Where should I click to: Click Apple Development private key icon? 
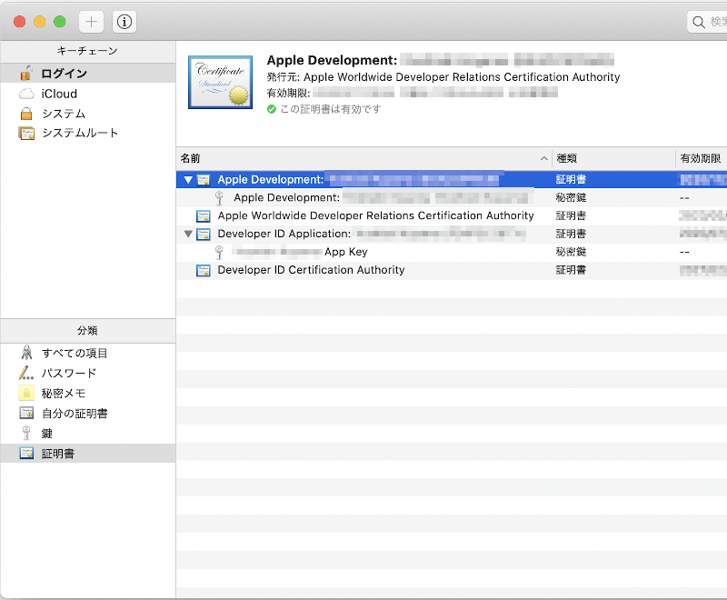pos(219,198)
